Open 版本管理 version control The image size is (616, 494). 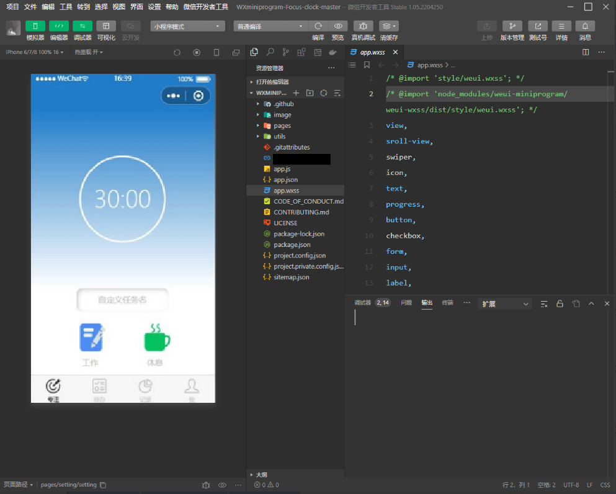512,26
